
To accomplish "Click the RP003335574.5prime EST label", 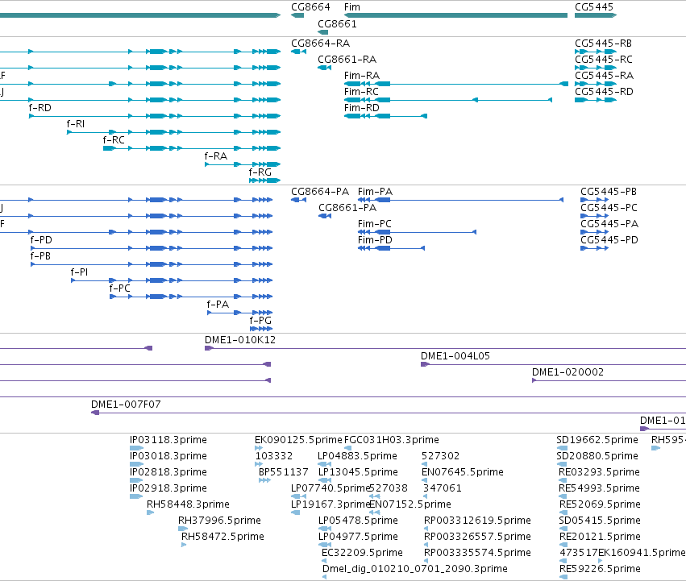I will pyautogui.click(x=477, y=553).
